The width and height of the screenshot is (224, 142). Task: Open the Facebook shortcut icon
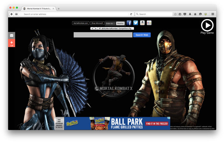point(129,23)
